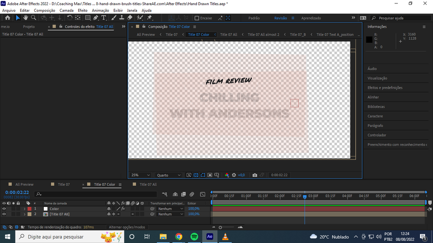
Task: Select the Hand tool
Action: pos(26,18)
